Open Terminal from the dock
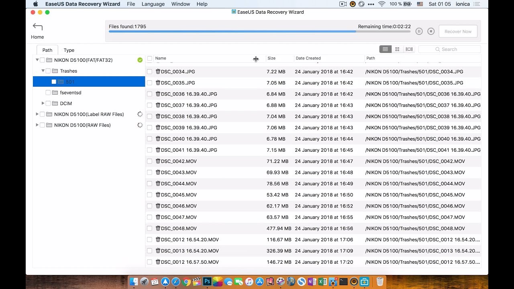Viewport: 514px width, 289px height. click(x=343, y=282)
